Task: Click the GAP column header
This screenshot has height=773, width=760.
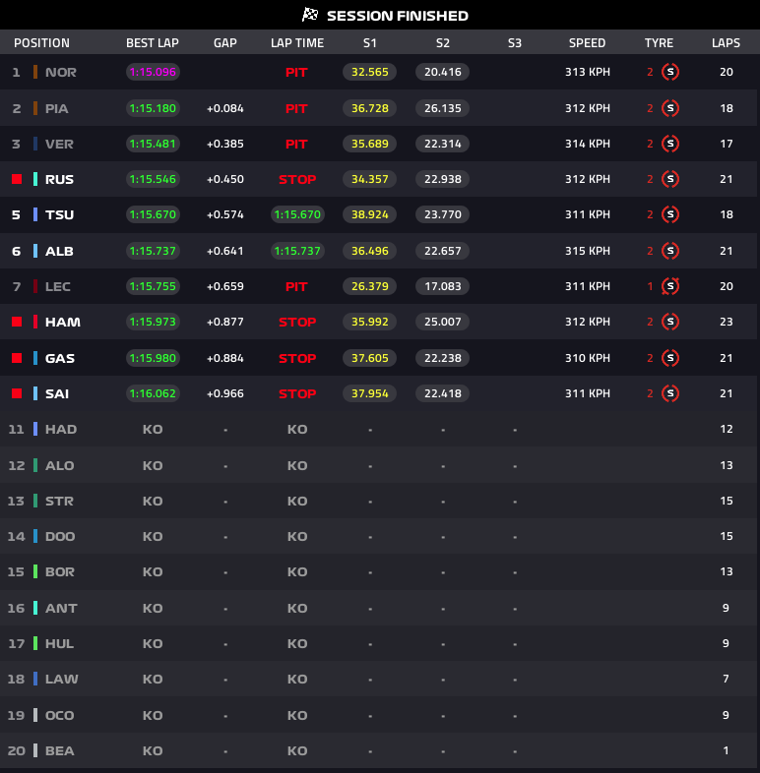Action: 224,43
